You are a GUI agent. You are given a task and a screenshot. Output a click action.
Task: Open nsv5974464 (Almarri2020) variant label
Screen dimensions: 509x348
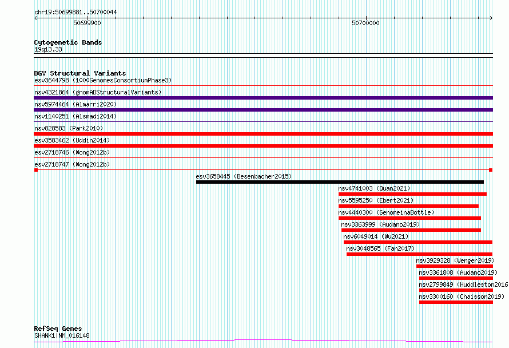click(75, 104)
